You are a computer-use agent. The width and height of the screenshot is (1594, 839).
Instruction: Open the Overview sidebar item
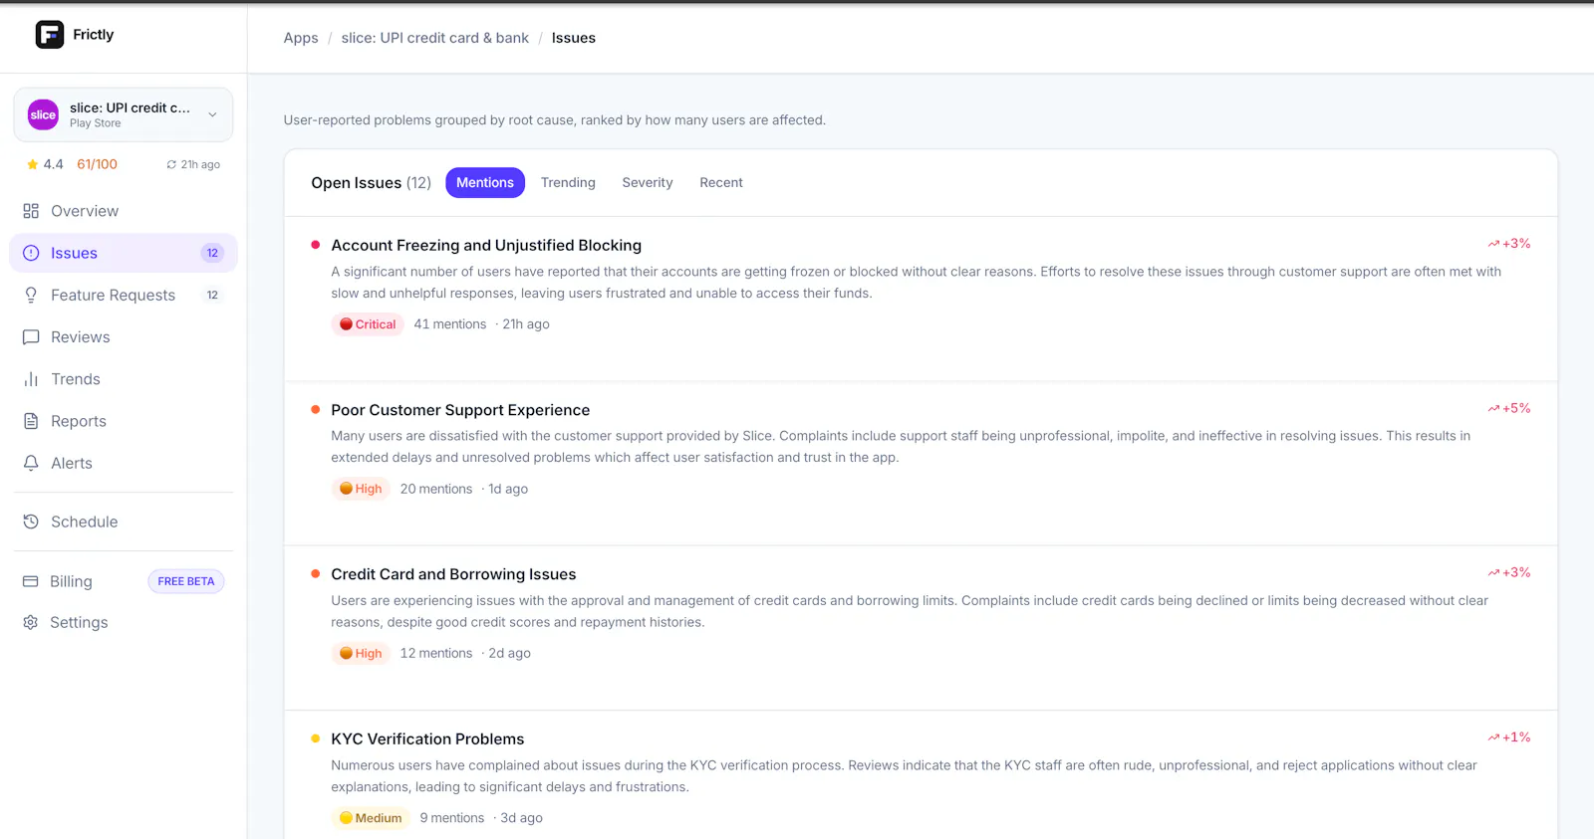click(124, 211)
